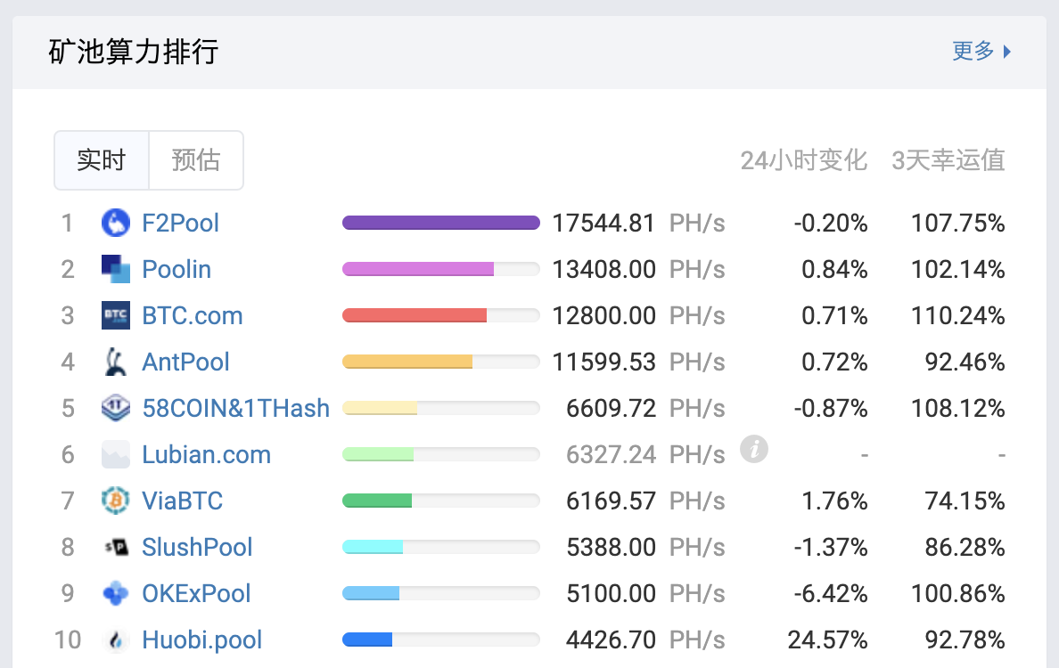Click the Huobi.pool logo icon
1059x668 pixels.
coord(116,639)
